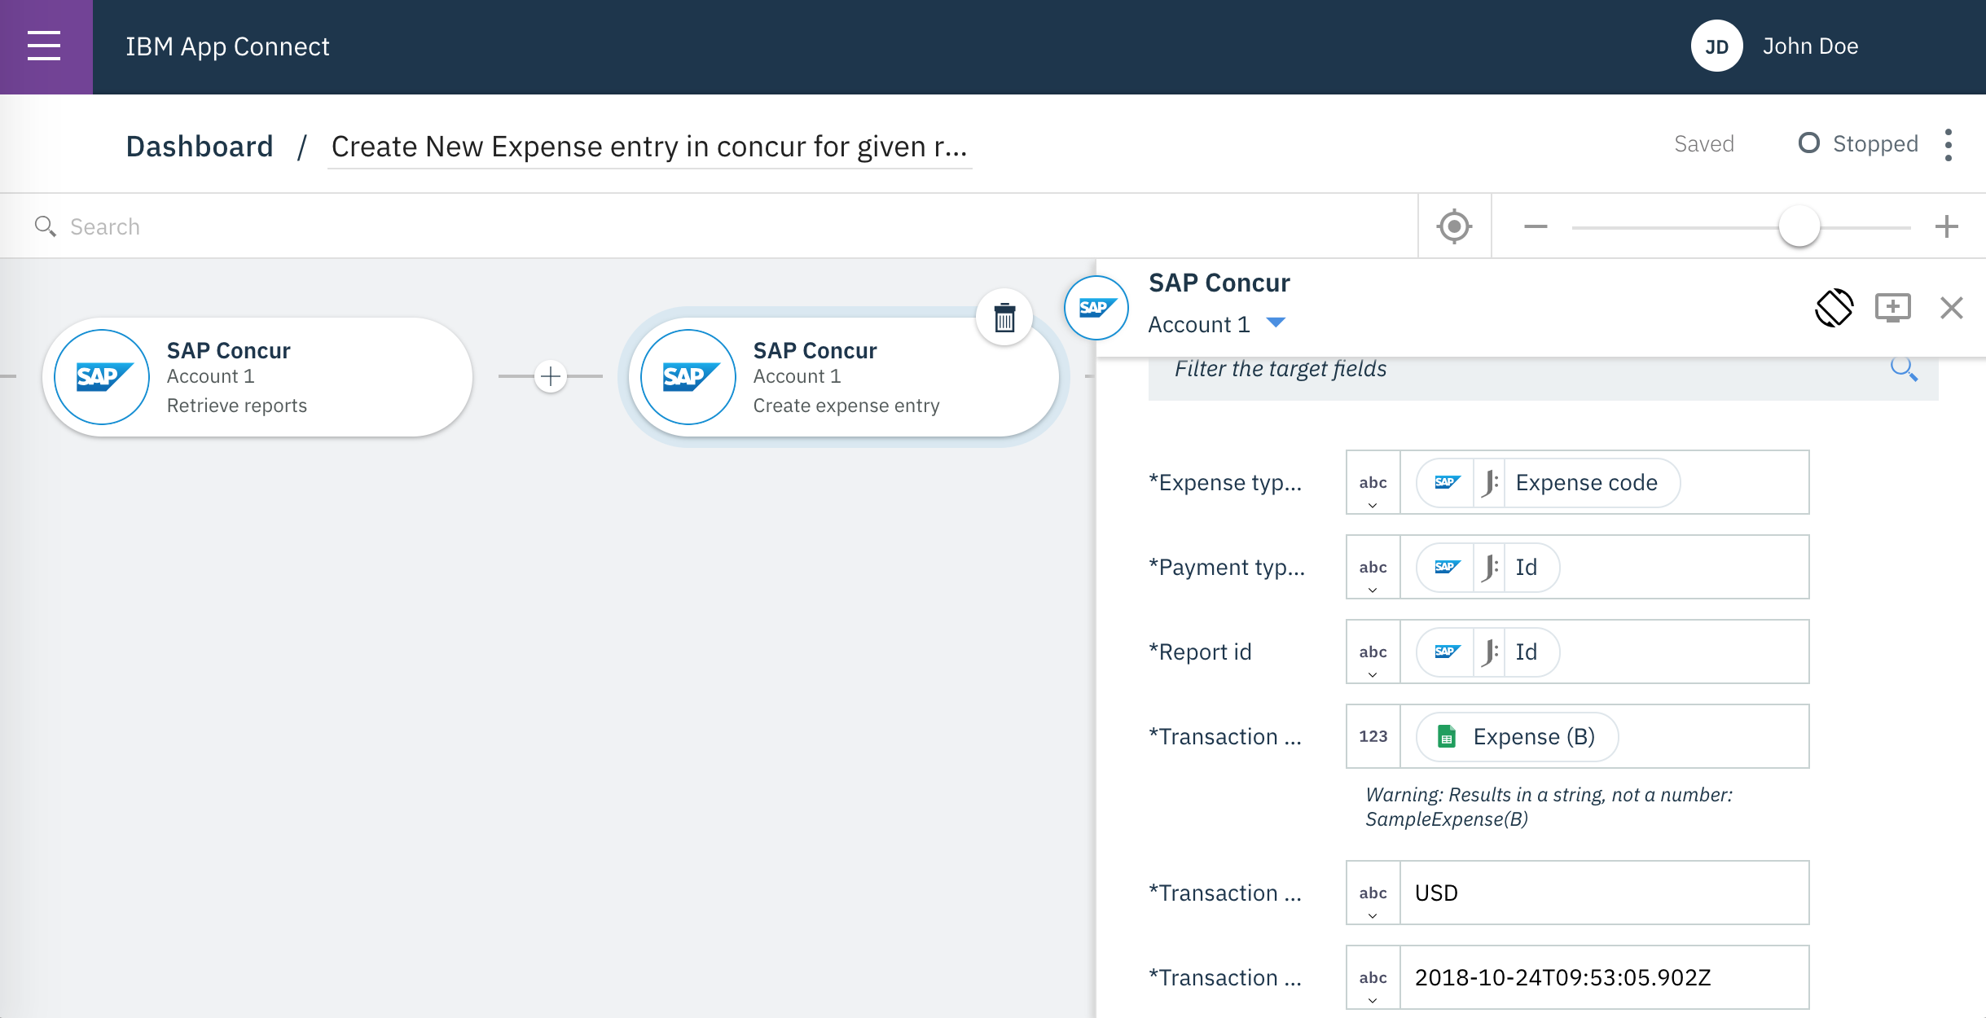Open the hamburger navigation menu
The height and width of the screenshot is (1018, 1986).
tap(45, 46)
